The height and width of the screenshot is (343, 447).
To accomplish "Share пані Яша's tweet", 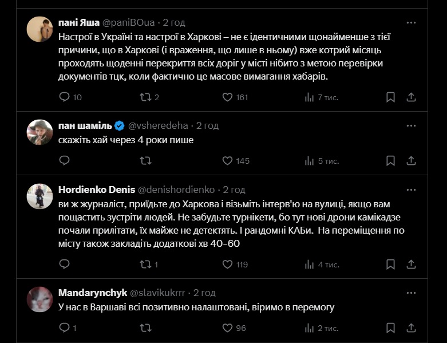I will pos(410,97).
